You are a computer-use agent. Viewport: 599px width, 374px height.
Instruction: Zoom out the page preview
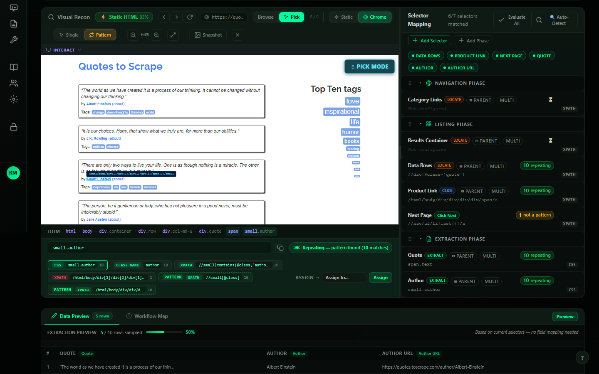133,35
